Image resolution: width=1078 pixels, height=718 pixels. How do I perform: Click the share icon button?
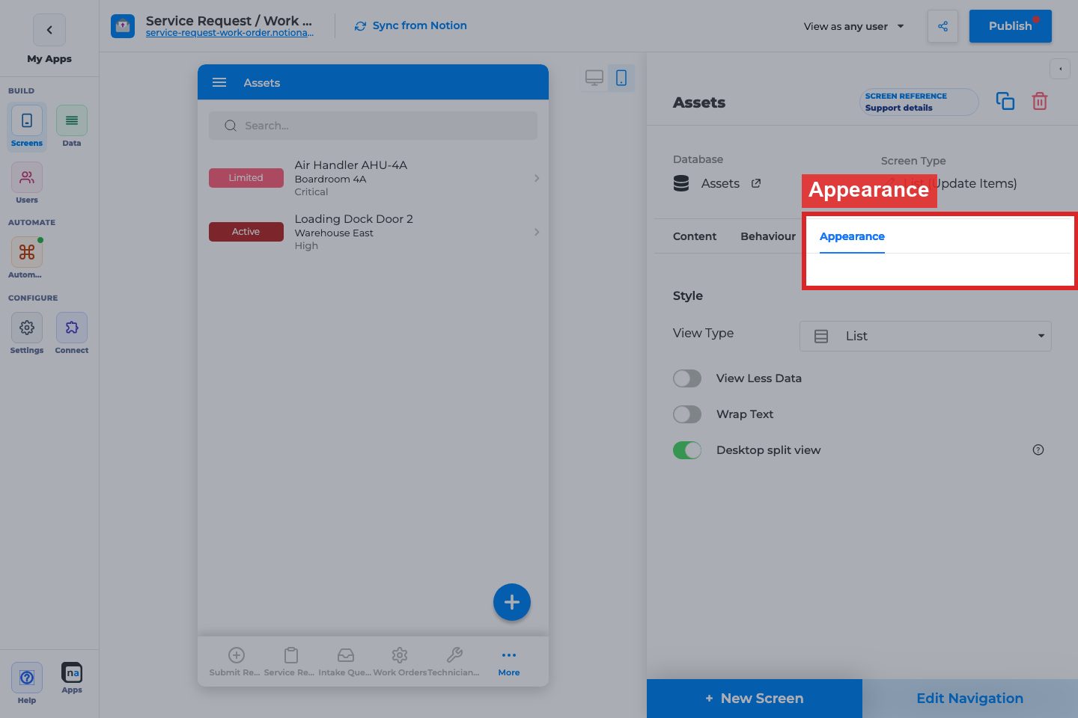coord(943,26)
